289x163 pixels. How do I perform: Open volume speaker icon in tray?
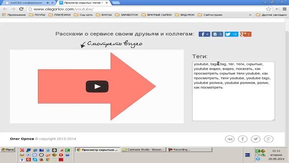pos(258,155)
